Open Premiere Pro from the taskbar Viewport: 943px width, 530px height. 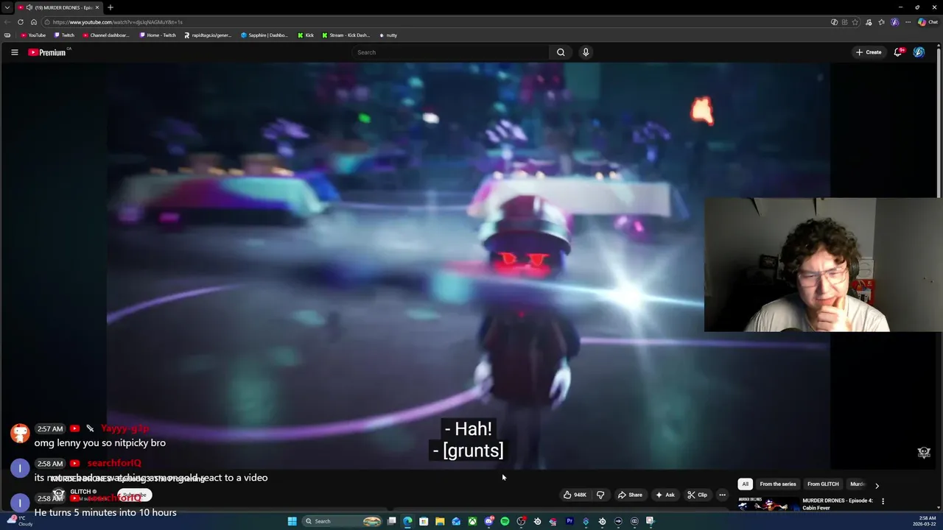tap(569, 521)
